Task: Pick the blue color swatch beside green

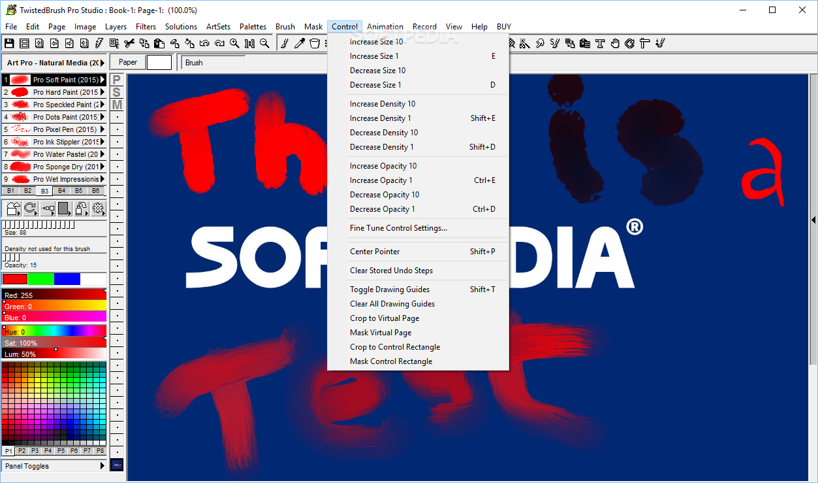Action: [67, 279]
